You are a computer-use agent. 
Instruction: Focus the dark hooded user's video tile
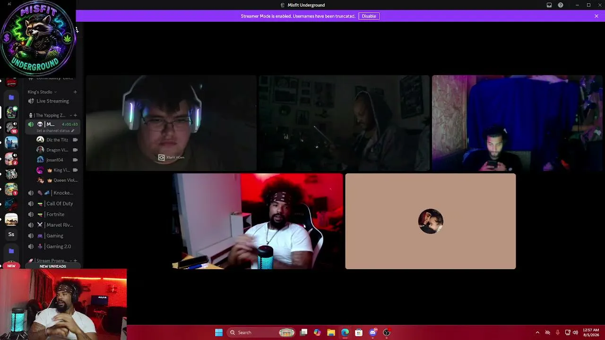click(x=344, y=123)
